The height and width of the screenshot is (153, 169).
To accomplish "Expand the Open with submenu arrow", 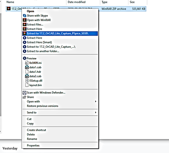I will pos(96,101).
